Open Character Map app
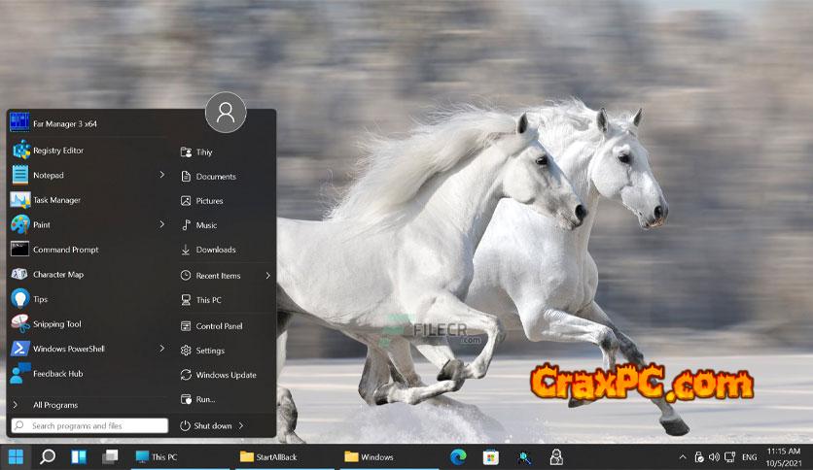 pyautogui.click(x=58, y=275)
